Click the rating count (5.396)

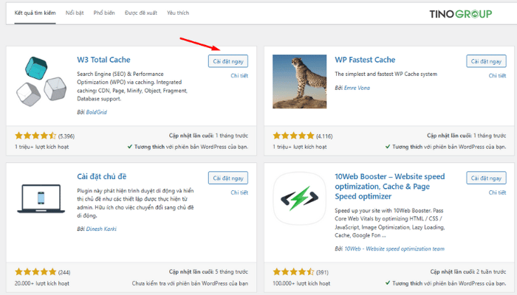66,136
